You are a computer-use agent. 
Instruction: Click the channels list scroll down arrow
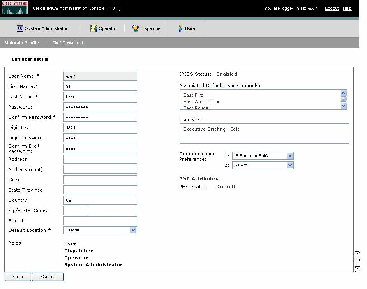(x=343, y=106)
